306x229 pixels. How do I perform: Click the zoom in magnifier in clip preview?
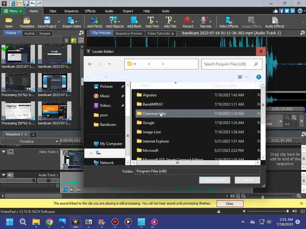(294, 117)
